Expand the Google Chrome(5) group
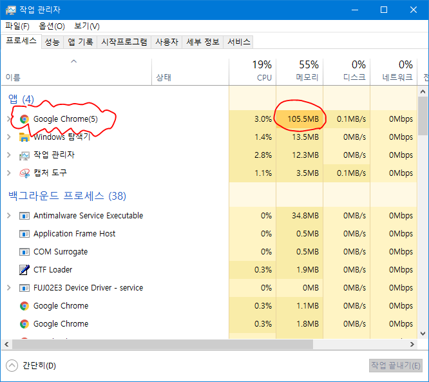The height and width of the screenshot is (382, 429). 8,119
